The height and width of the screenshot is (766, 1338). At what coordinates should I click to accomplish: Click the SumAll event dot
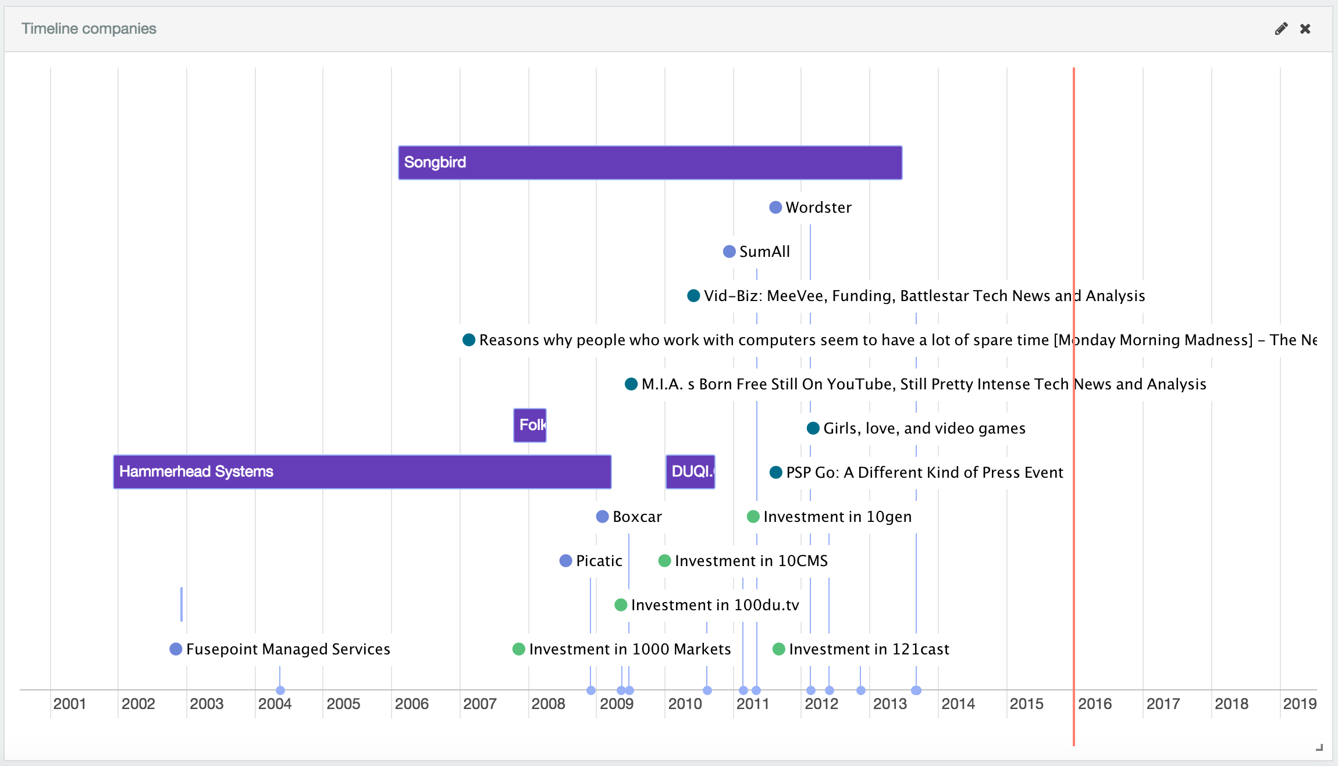click(730, 251)
